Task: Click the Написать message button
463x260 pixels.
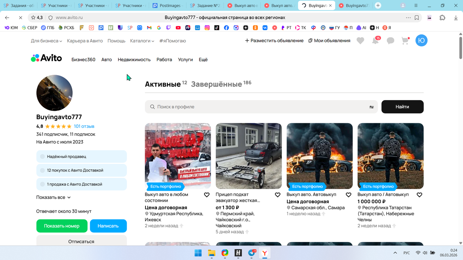Action: (x=108, y=226)
